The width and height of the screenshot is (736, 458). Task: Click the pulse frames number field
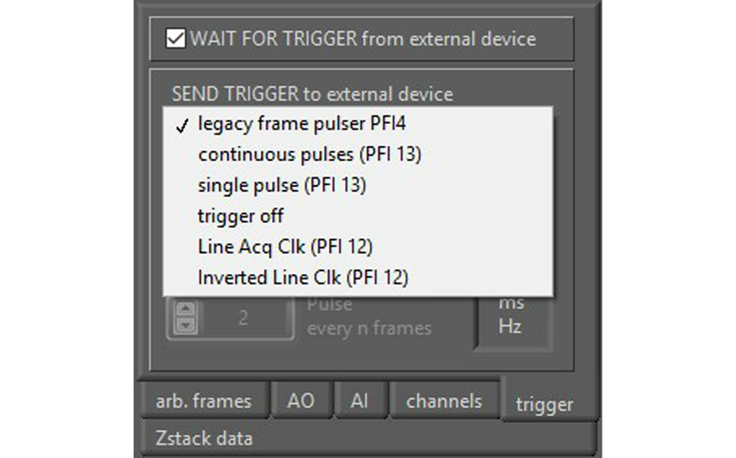pos(243,318)
